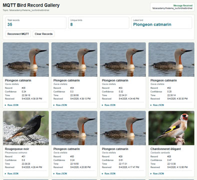Click 'Carduelis carduelis' scientific name
197x180 pixels.
(160, 152)
